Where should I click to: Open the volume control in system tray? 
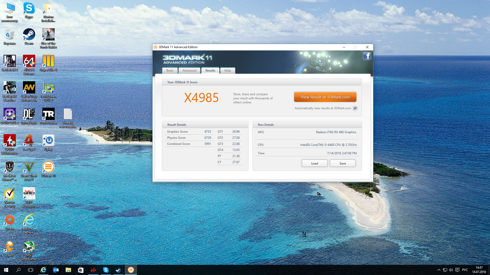point(451,270)
